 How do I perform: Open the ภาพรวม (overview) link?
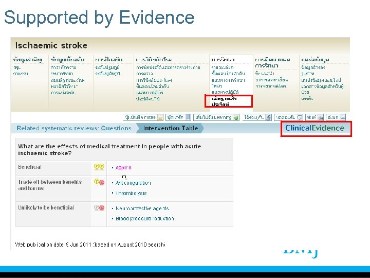tap(21, 74)
